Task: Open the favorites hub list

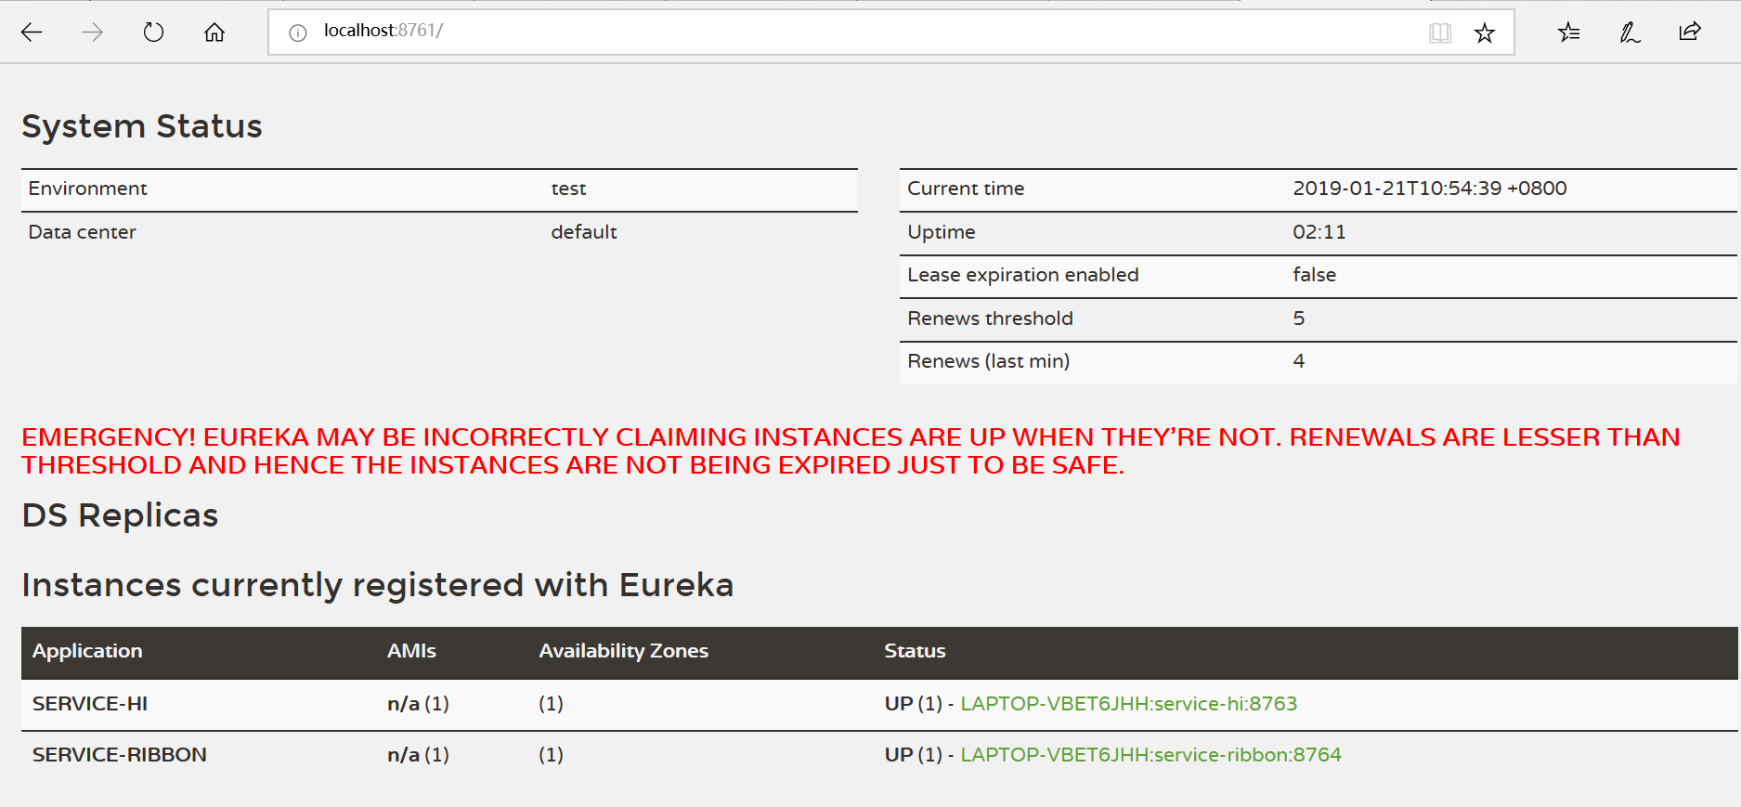Action: 1568,33
